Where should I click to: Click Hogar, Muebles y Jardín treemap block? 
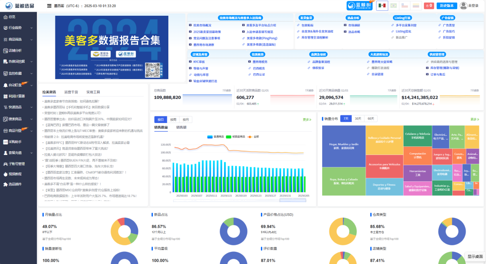[344, 146]
